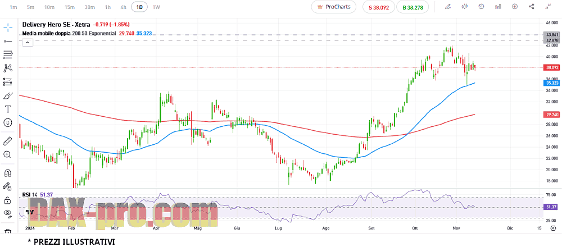Screen dimensions: 562x247
Task: Click the 42.878 price level label
Action: point(552,40)
